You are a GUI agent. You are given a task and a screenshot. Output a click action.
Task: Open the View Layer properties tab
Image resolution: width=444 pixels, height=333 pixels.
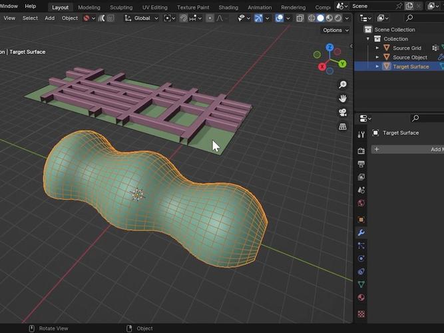[361, 177]
